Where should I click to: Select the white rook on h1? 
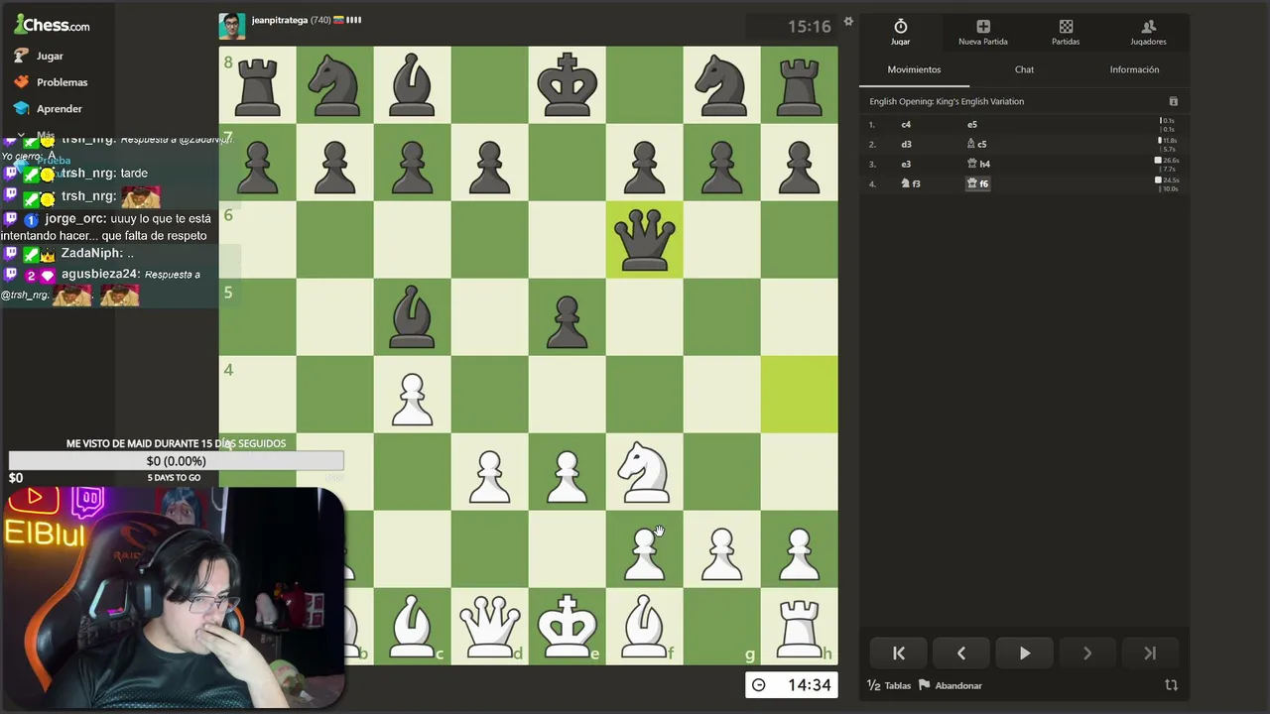(800, 627)
